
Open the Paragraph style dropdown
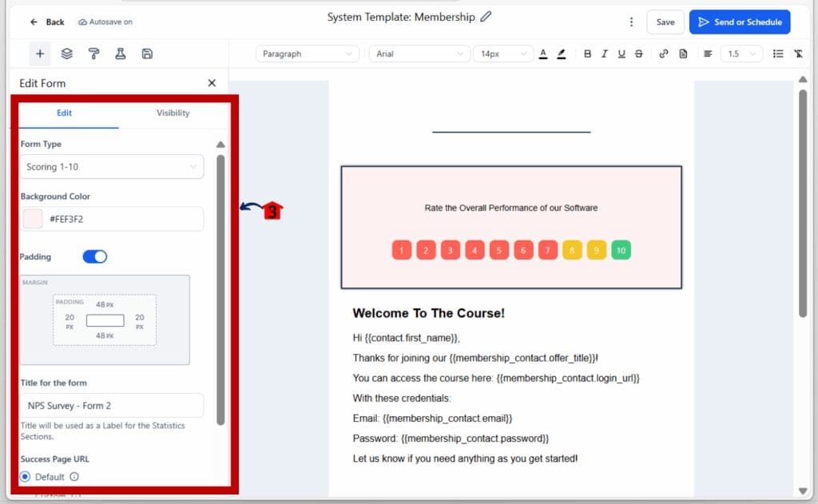pyautogui.click(x=308, y=54)
